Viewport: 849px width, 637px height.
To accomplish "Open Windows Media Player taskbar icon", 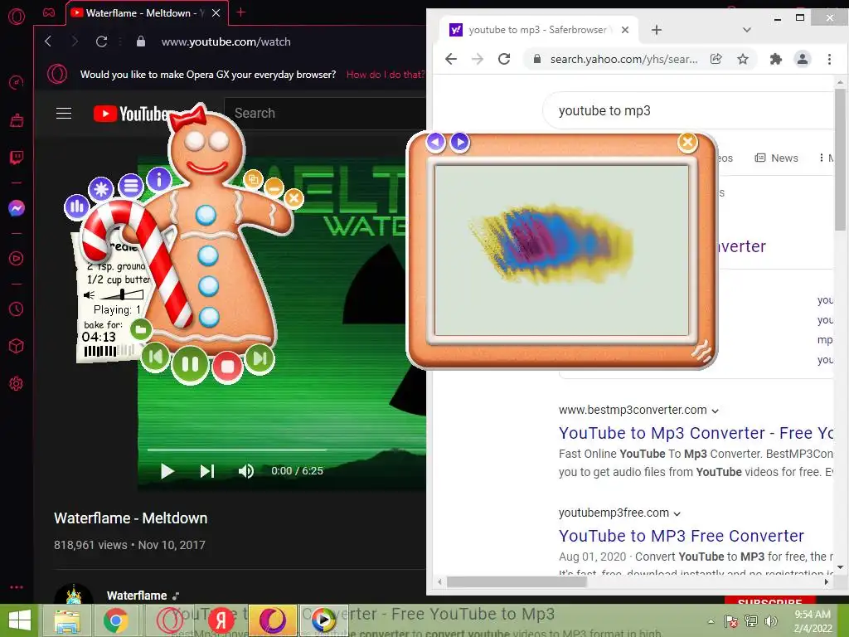I will (x=323, y=620).
